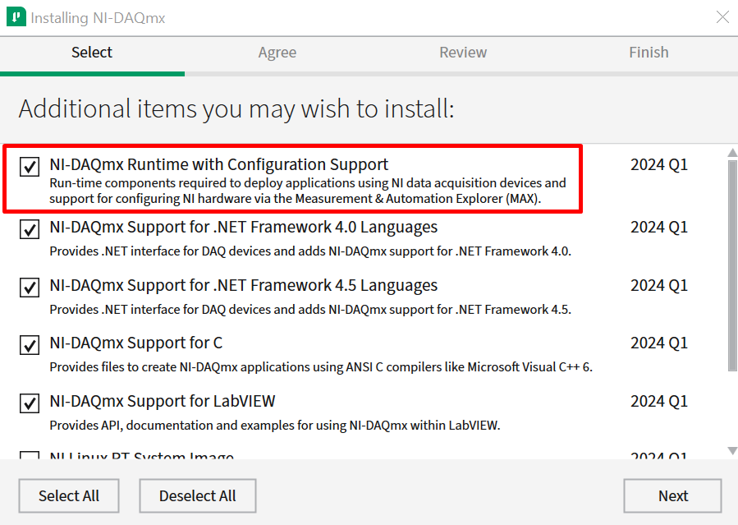
Task: Click the description mentioning .NET Framework 4.0
Action: 310,251
